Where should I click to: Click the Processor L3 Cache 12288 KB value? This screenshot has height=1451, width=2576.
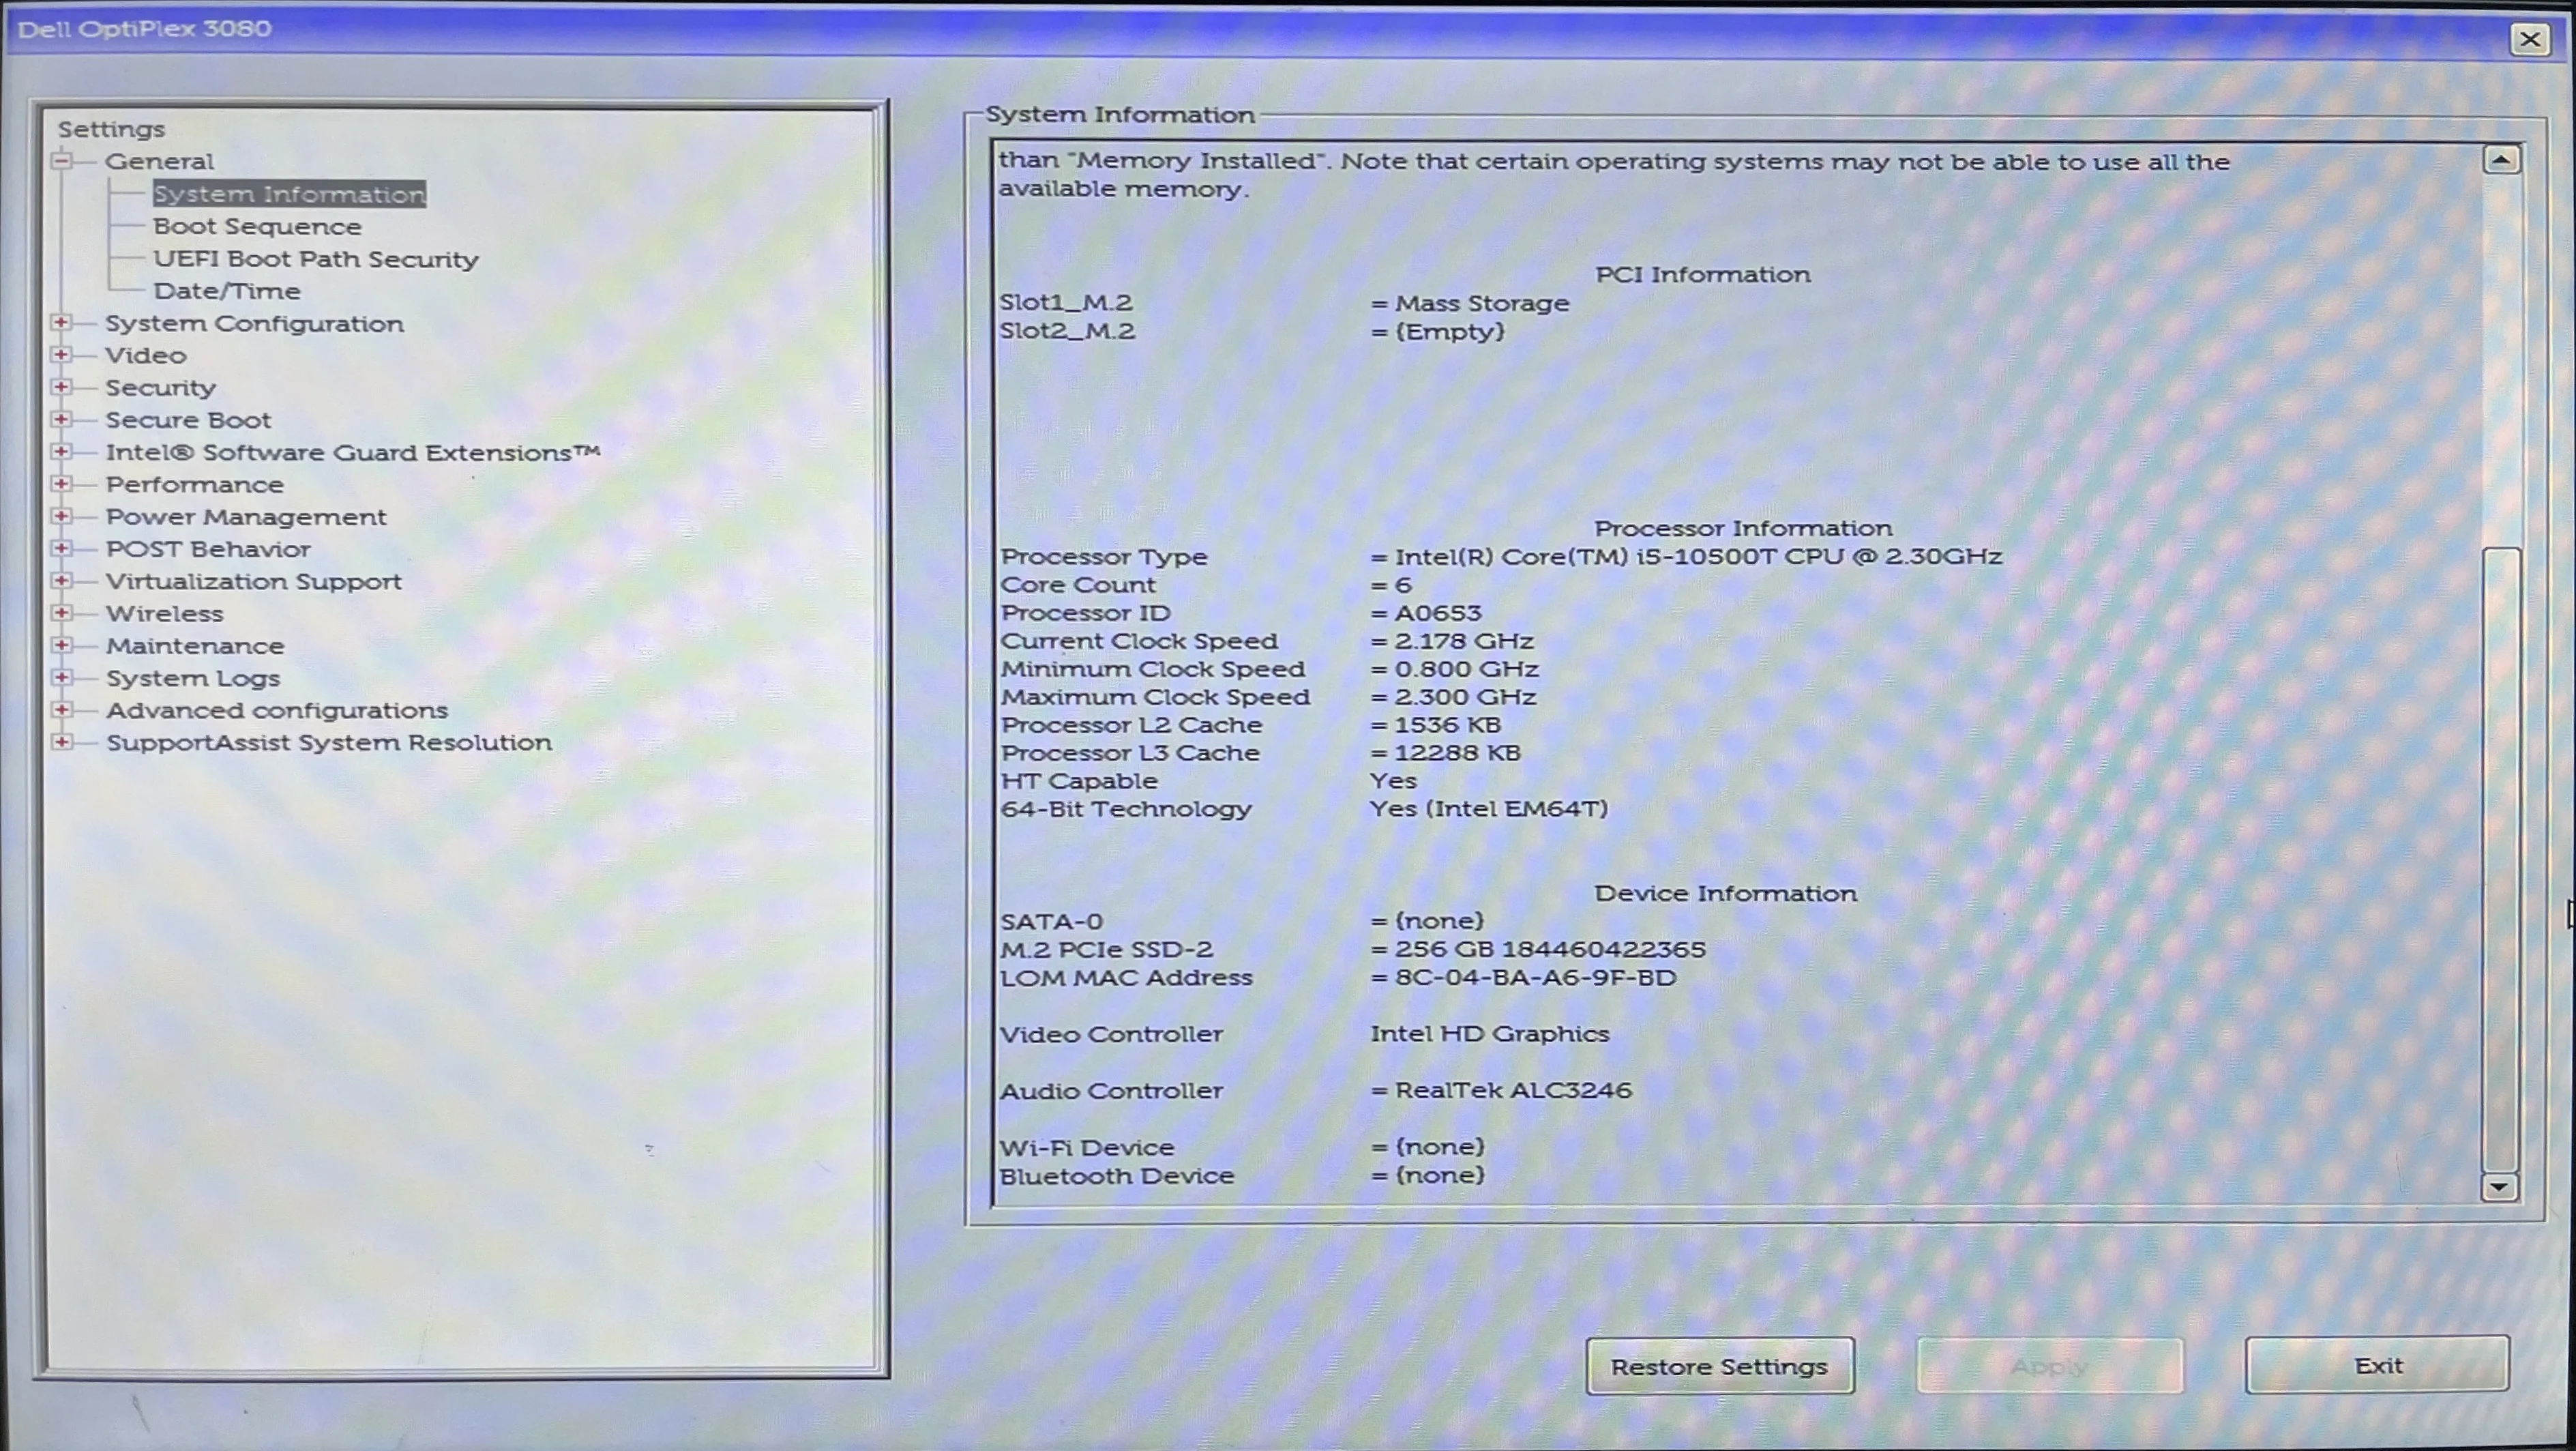(1457, 753)
